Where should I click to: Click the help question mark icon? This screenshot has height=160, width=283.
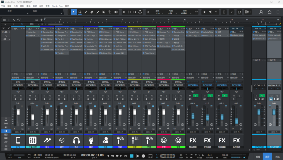pos(232,12)
